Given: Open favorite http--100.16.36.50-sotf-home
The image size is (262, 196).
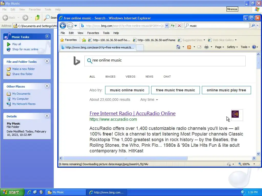Looking at the screenshot, I should pos(154,40).
